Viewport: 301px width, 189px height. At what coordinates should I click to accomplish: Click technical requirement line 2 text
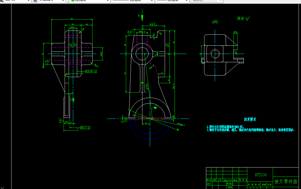(x=250, y=130)
